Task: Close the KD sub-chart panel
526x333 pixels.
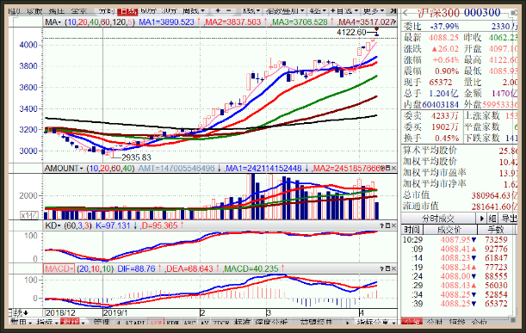Action: (393, 225)
